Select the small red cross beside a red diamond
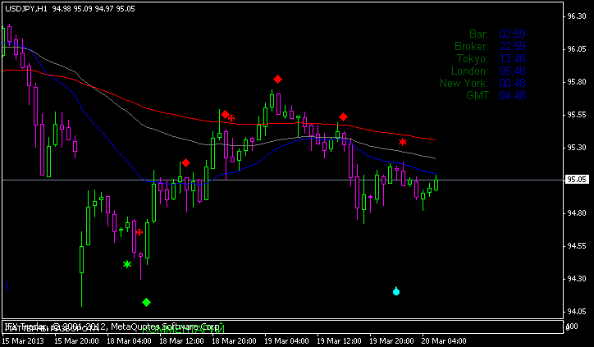594x347 pixels. coord(232,118)
